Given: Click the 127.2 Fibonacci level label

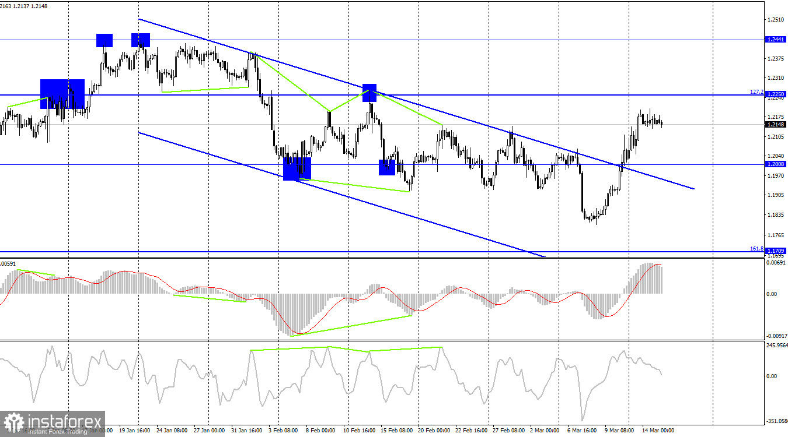Looking at the screenshot, I should 756,92.
